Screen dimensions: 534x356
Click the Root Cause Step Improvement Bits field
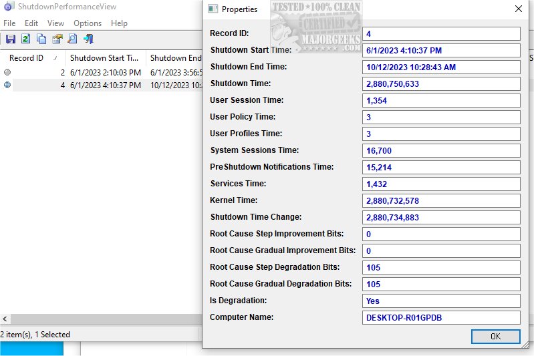click(x=441, y=234)
